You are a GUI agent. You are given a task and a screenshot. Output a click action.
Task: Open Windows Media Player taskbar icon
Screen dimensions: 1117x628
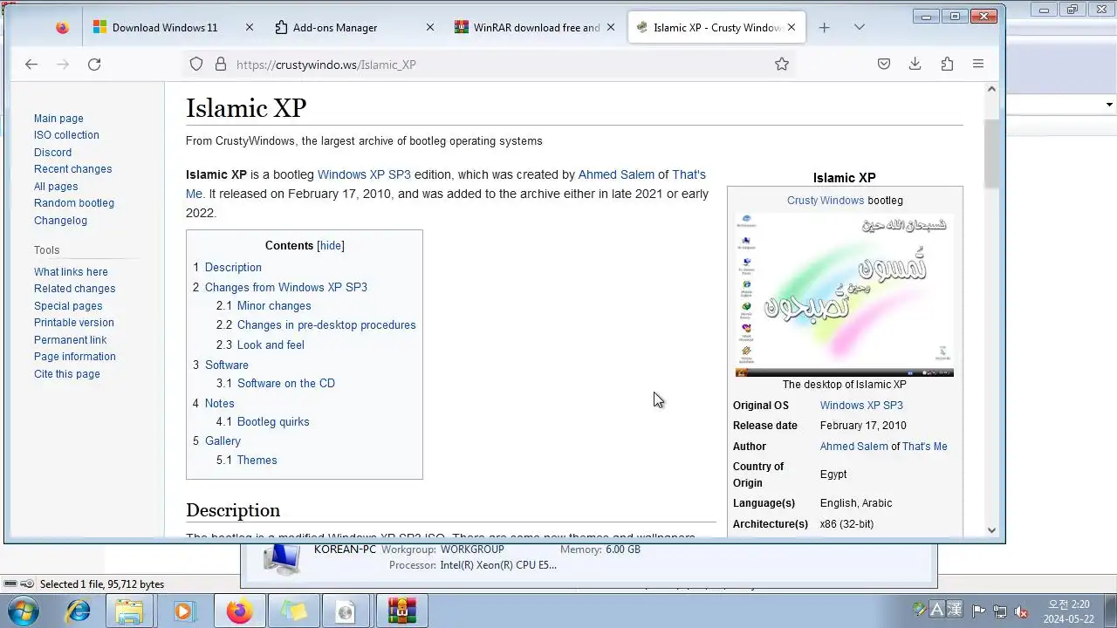tap(183, 611)
